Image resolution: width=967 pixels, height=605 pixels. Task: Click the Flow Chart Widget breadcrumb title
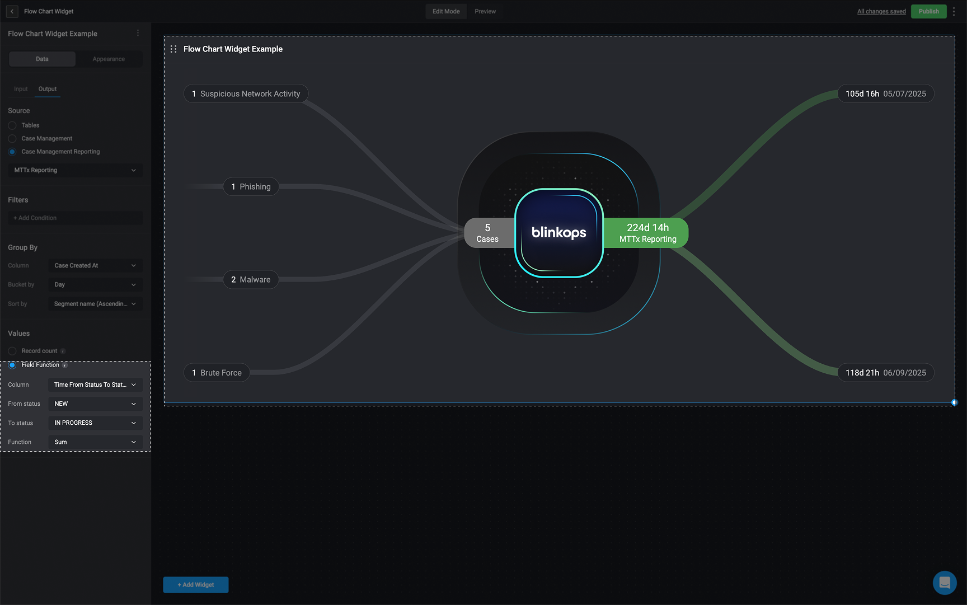point(49,11)
